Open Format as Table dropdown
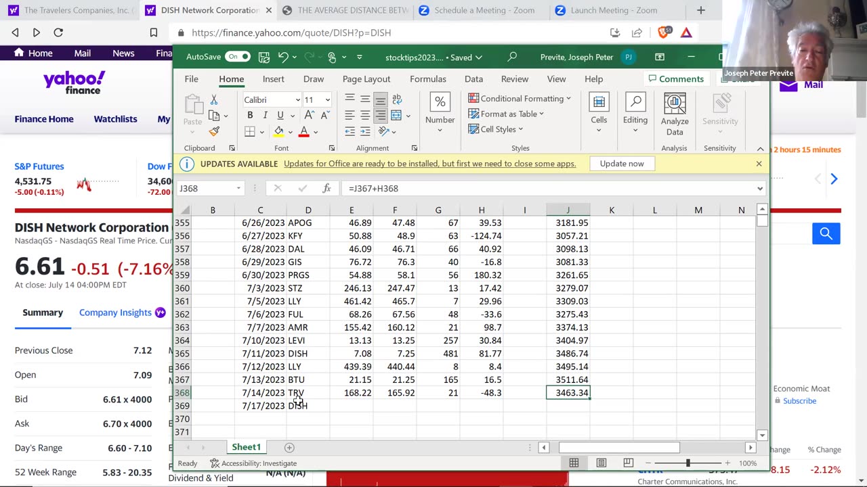This screenshot has width=867, height=487. click(x=506, y=114)
